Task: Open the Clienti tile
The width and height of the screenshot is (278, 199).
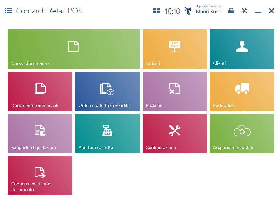Action: [242, 49]
